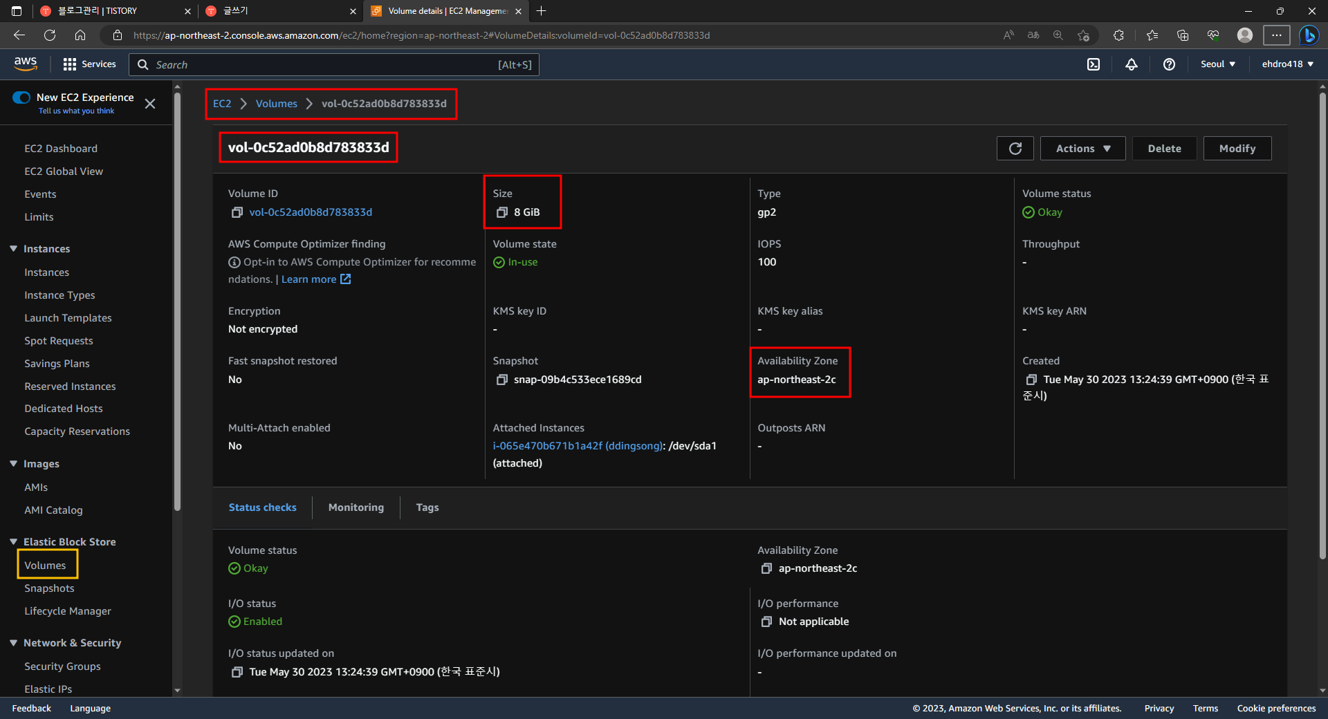Open EC2 Dashboard in sidebar
This screenshot has width=1328, height=719.
(x=61, y=149)
